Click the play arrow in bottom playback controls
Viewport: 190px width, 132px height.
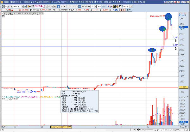(132, 130)
